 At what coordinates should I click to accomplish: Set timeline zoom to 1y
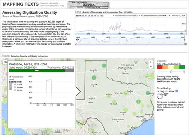(98, 16)
